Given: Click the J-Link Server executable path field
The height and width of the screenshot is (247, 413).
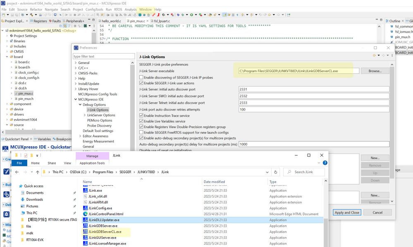Looking at the screenshot, I should point(298,71).
